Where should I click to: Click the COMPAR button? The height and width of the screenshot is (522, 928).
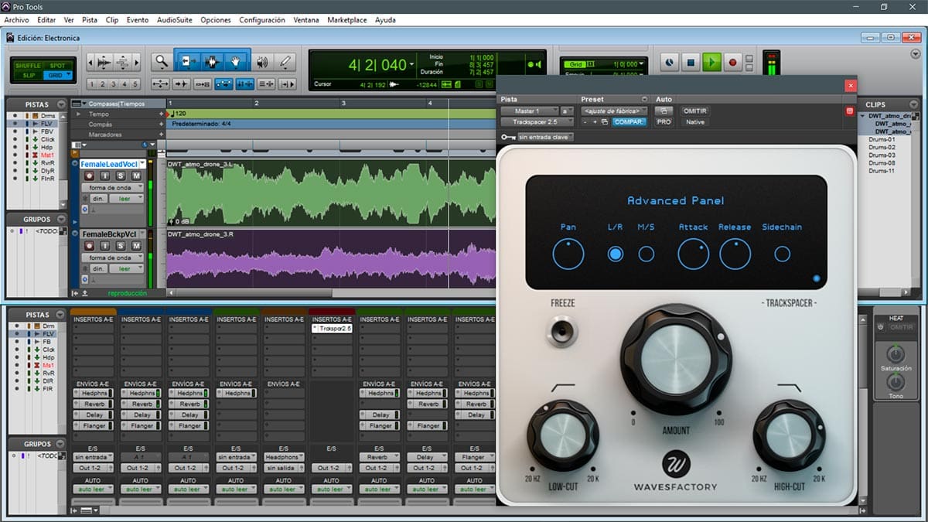pos(629,122)
